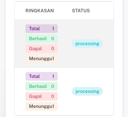Click the Berhasil label in the shaded row

38,38
